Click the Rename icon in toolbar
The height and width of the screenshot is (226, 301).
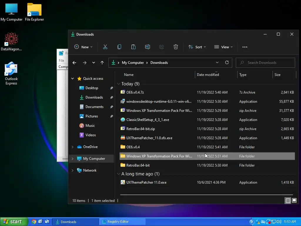coord(148,47)
